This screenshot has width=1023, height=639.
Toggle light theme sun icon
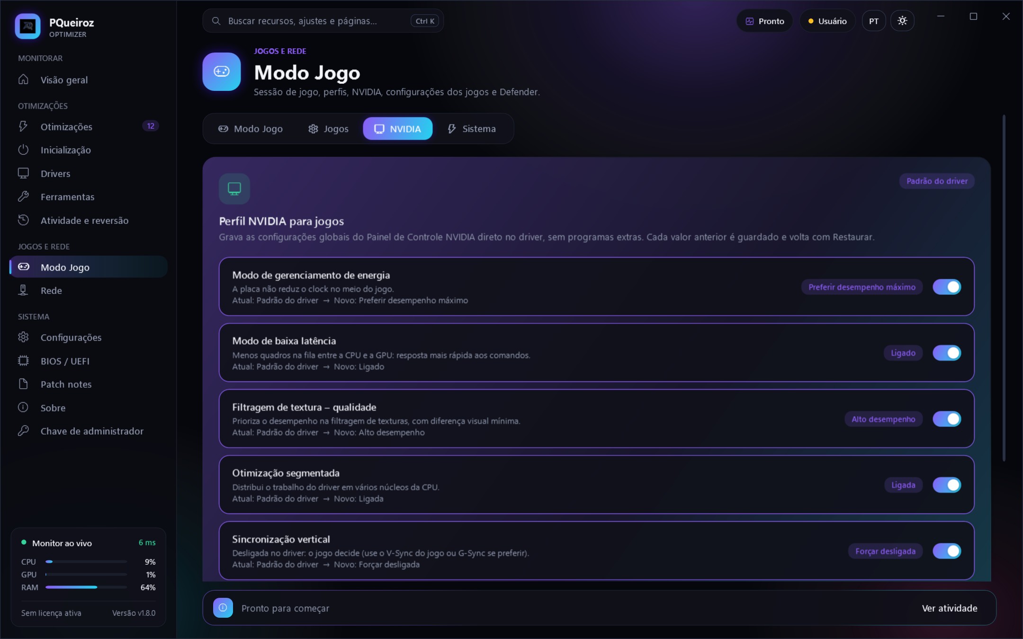click(x=902, y=21)
